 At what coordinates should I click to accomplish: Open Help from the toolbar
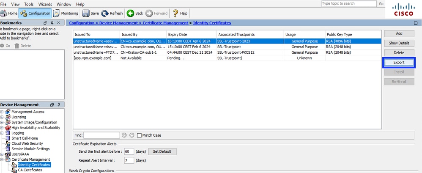pyautogui.click(x=180, y=13)
